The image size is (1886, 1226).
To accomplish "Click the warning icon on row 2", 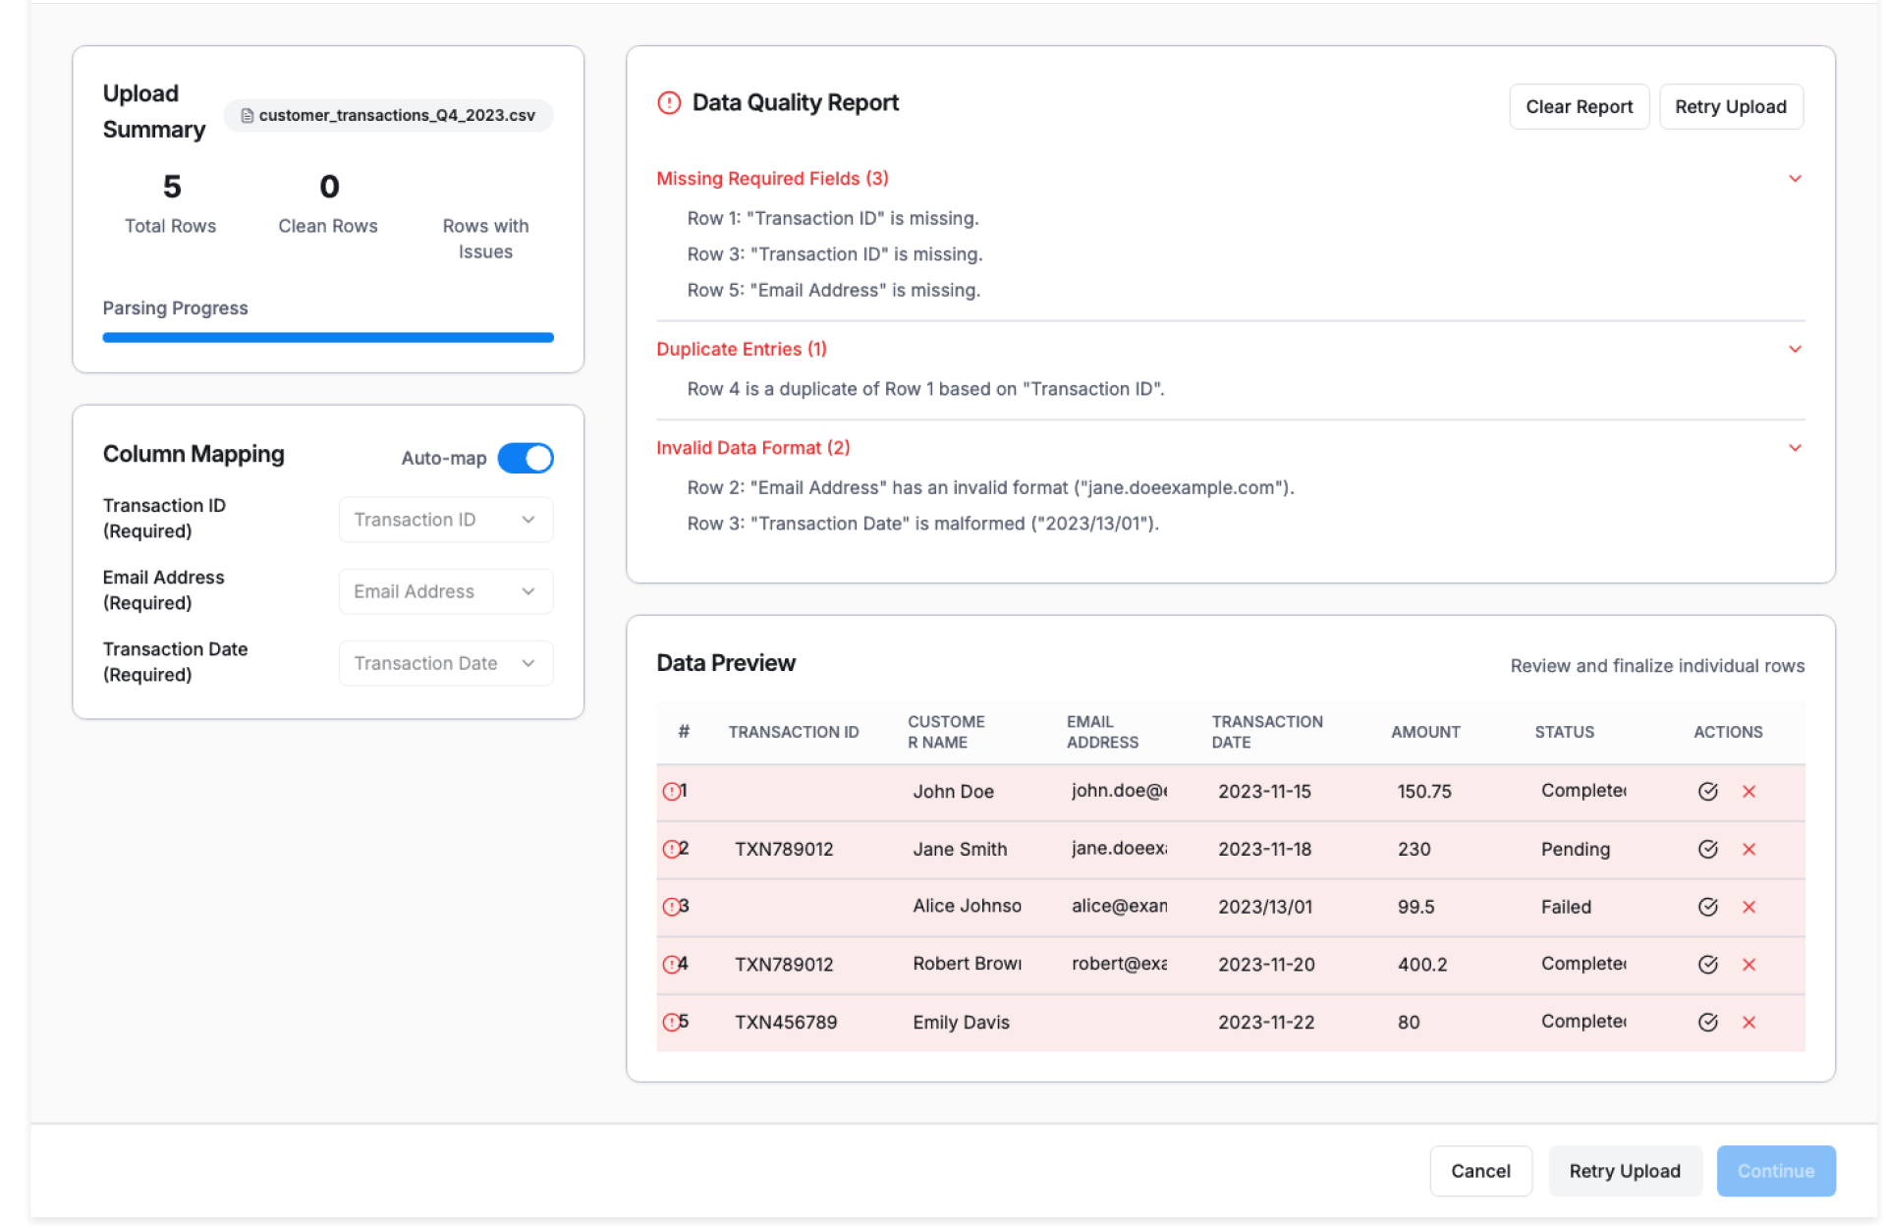I will (x=671, y=850).
